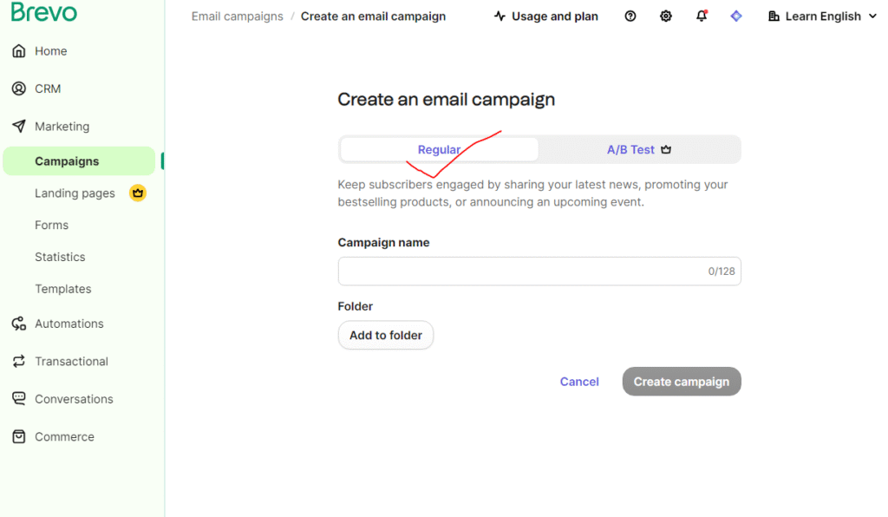
Task: Click the Commerce bag icon
Action: [19, 436]
